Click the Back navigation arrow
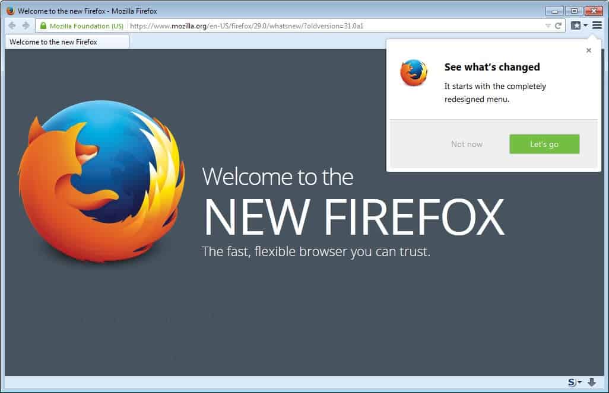 12,25
